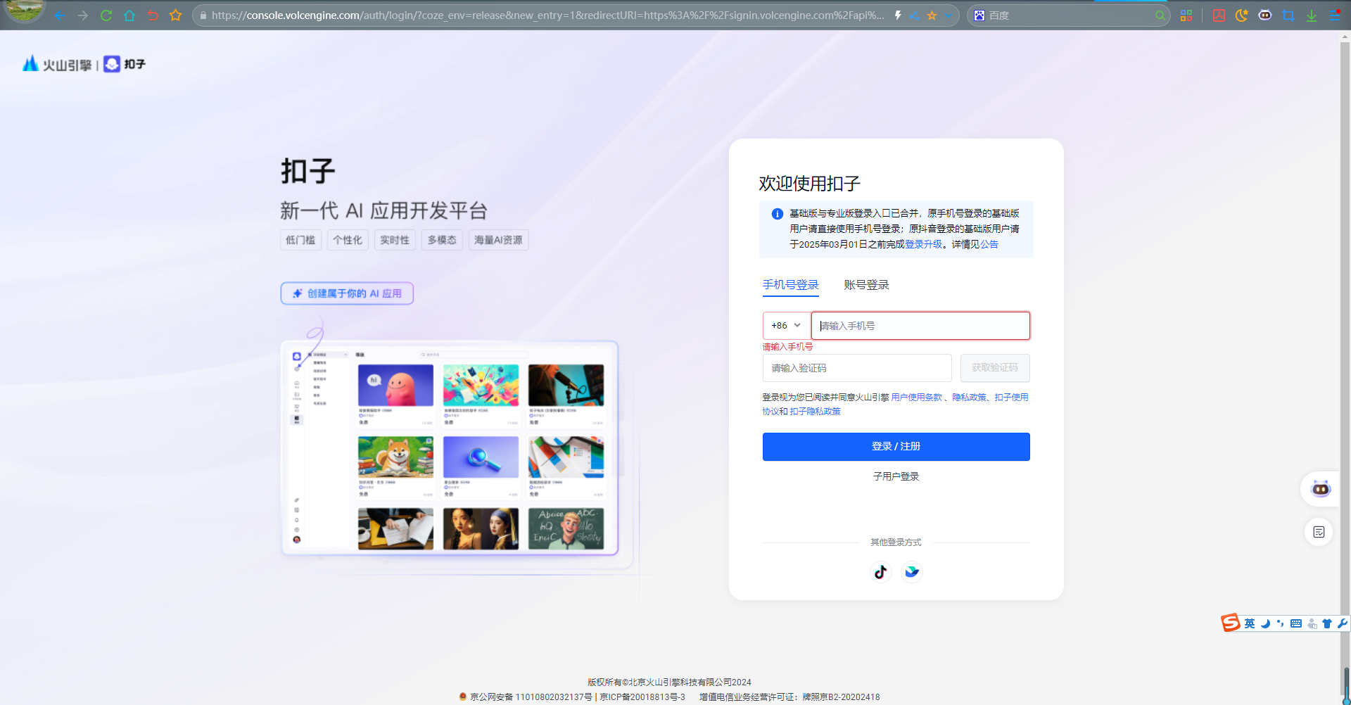Expand the address bar dropdown arrow
This screenshot has height=705, width=1351.
pos(949,15)
